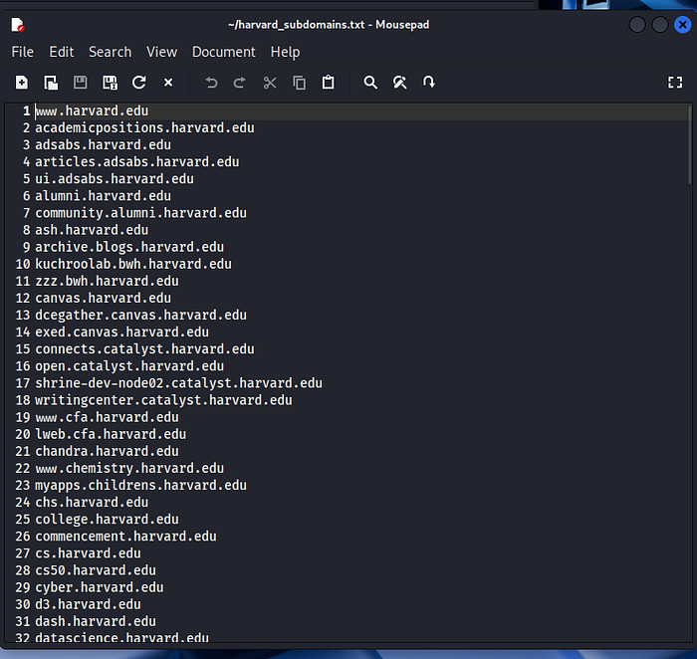Image resolution: width=697 pixels, height=659 pixels.
Task: Click line archive.blogs.harvard.edu
Action: (129, 247)
